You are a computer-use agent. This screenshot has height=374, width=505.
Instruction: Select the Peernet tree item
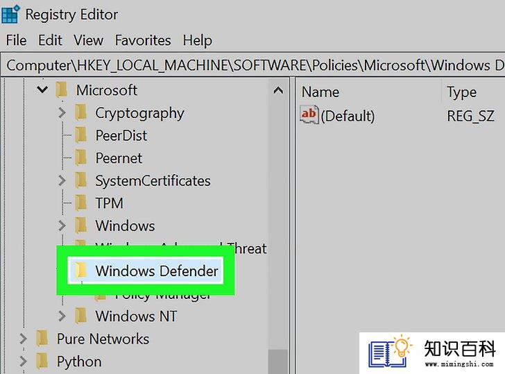click(x=119, y=158)
